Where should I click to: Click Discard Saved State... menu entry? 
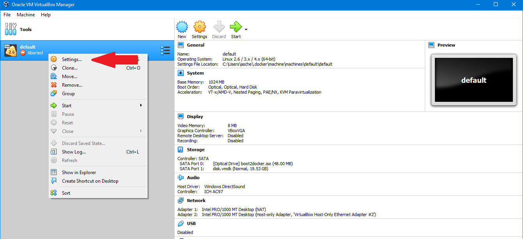(x=98, y=143)
